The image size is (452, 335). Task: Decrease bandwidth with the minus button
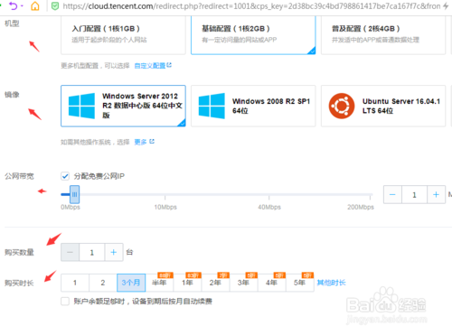click(392, 195)
